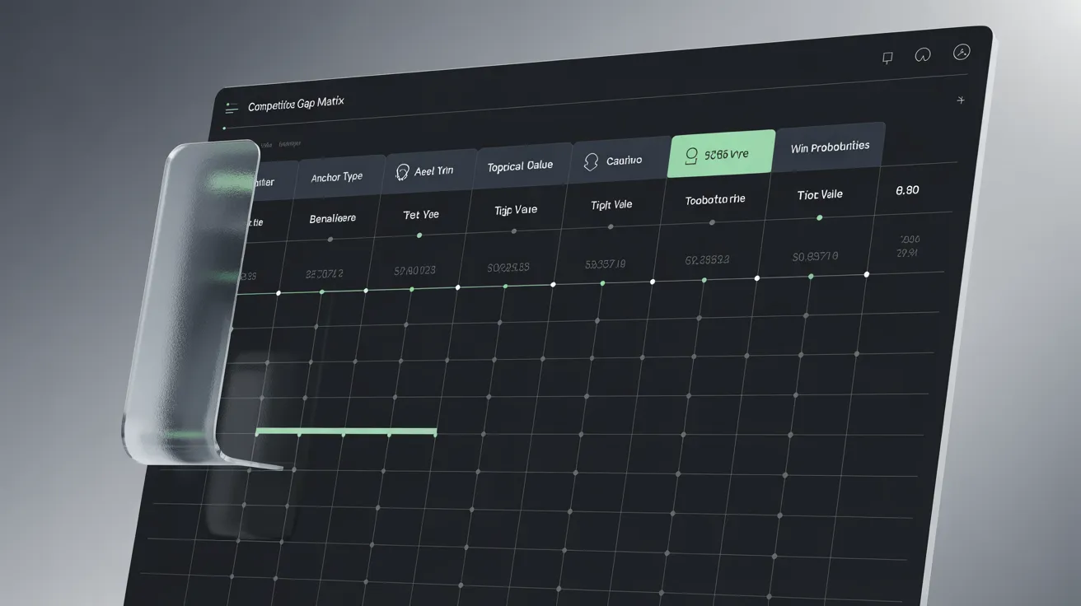Click the icon inside the Aeel Trin tab

(x=403, y=172)
